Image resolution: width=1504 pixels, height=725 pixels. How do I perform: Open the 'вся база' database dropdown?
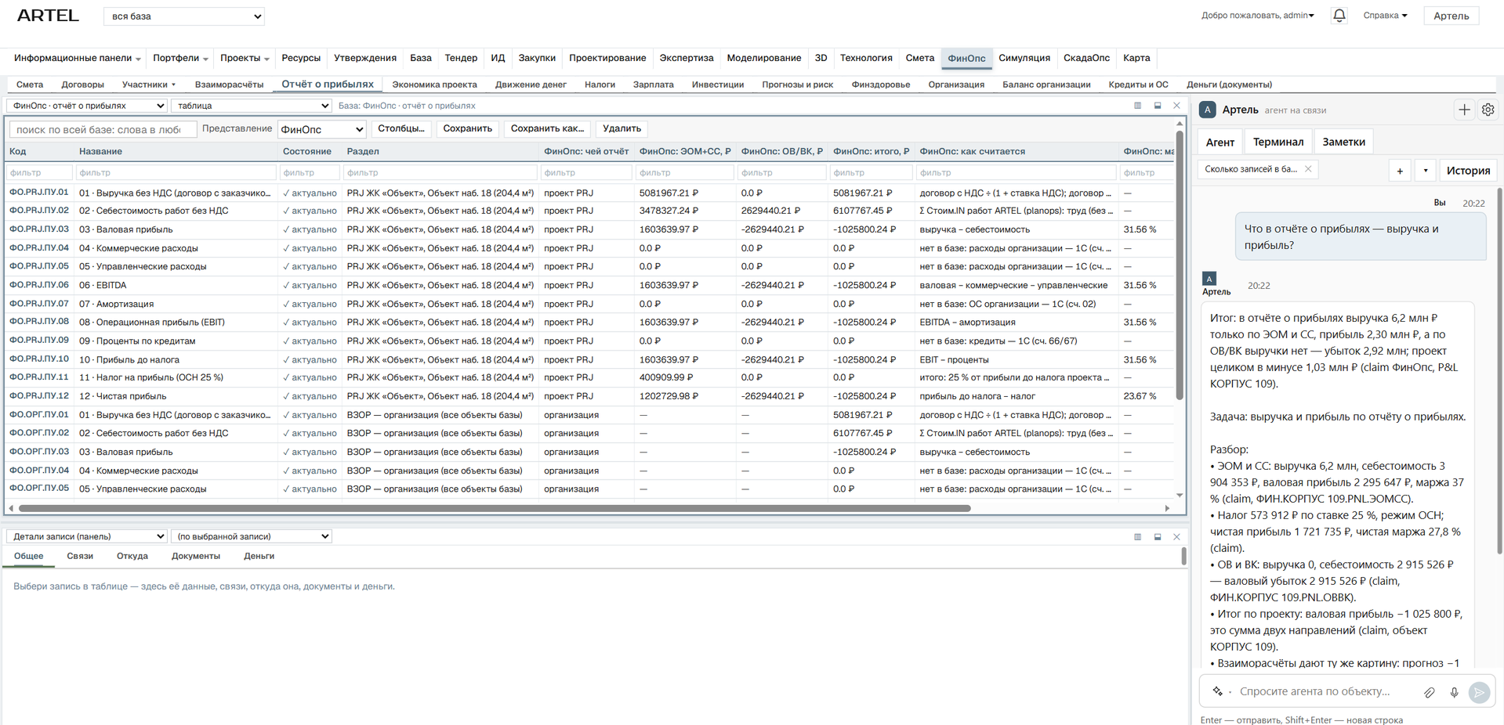coord(184,16)
